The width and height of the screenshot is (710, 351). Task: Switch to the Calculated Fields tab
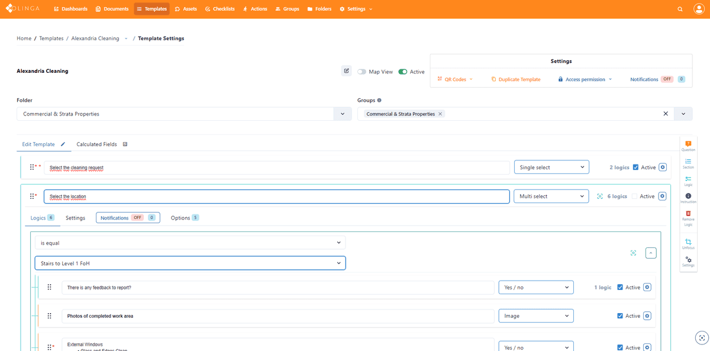pyautogui.click(x=96, y=144)
